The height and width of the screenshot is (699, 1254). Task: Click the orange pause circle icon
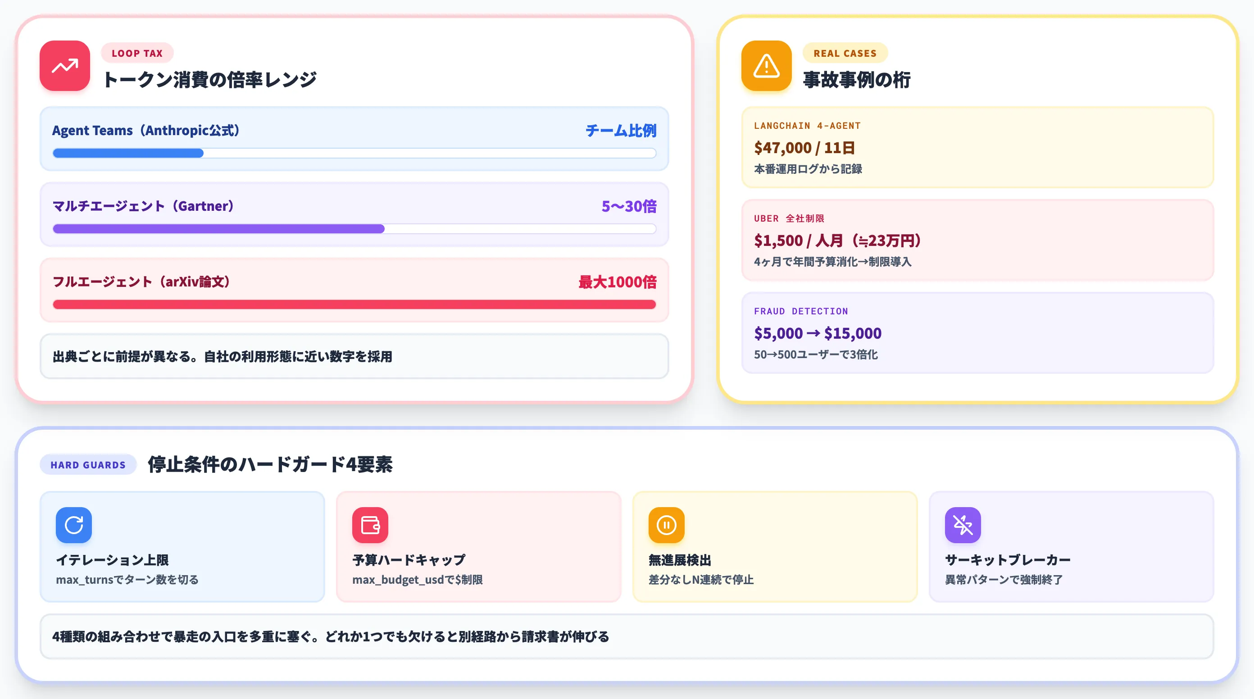[667, 525]
